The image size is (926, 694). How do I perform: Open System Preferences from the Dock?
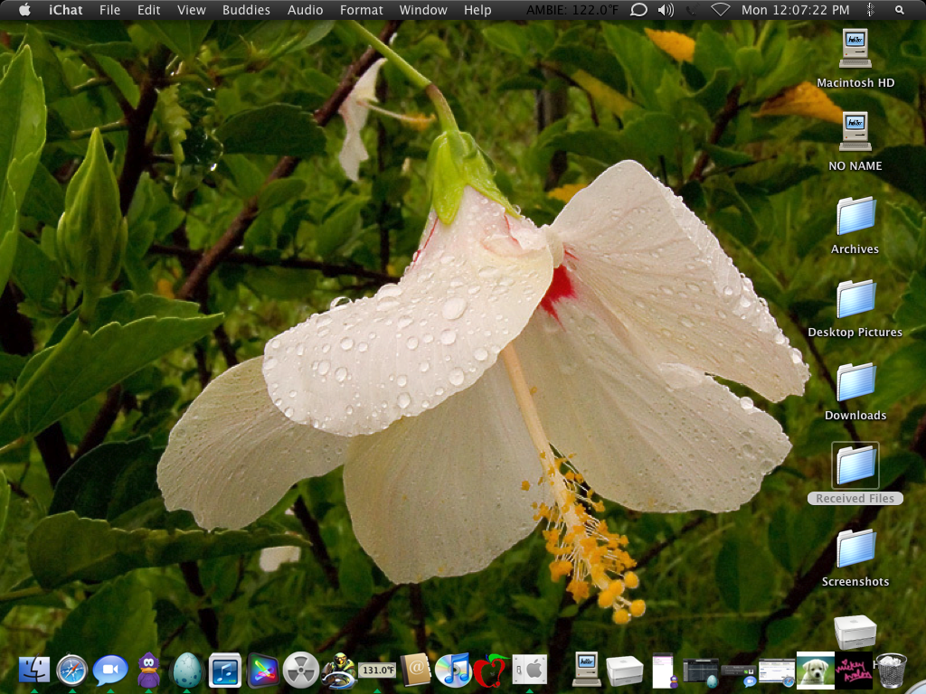[x=530, y=670]
